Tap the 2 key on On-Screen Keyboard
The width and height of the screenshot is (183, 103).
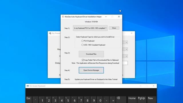(48, 100)
